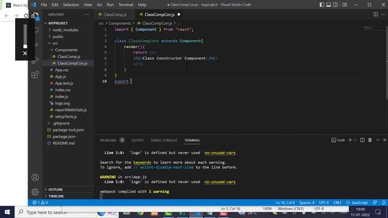Viewport: 388px width, 218px height.
Task: Open the File menu
Action: [x=44, y=5]
